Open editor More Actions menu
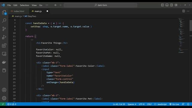The image size is (192, 108). 188,11
